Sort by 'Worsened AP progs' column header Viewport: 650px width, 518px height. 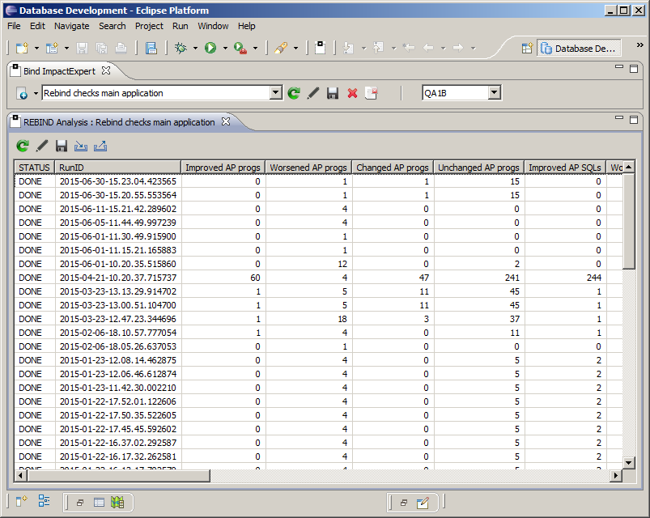308,168
